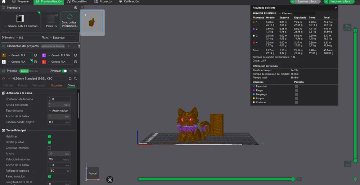Open filament 2 Generic PLA Silk dropdown
This screenshot has width=360, height=185.
(x=60, y=55)
